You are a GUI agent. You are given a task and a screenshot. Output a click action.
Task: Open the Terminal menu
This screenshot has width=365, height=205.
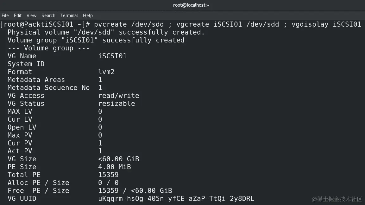pos(69,15)
